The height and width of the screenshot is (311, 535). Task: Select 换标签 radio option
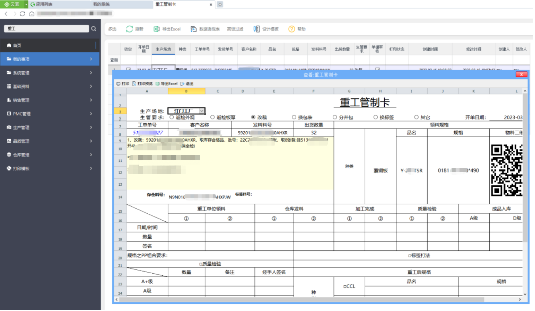click(x=376, y=117)
